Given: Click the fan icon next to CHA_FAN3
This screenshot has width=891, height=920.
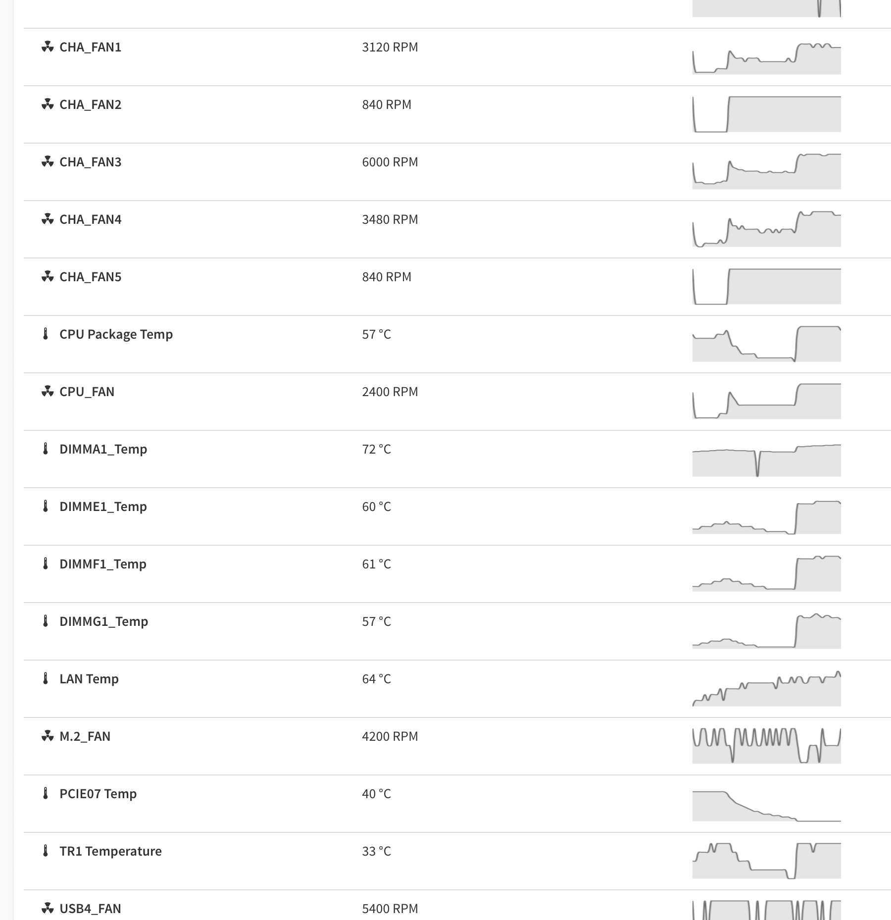Looking at the screenshot, I should [47, 162].
